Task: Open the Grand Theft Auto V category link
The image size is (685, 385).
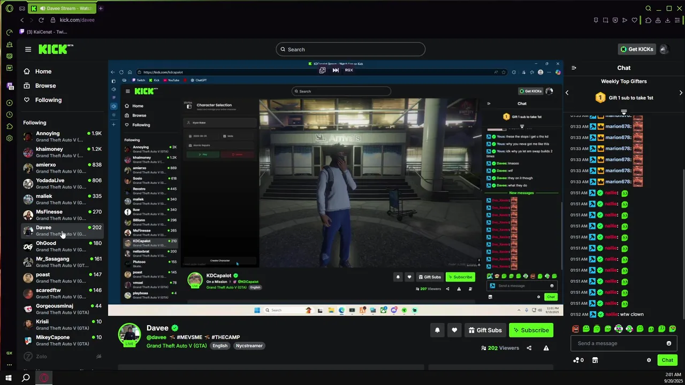Action: (x=177, y=346)
